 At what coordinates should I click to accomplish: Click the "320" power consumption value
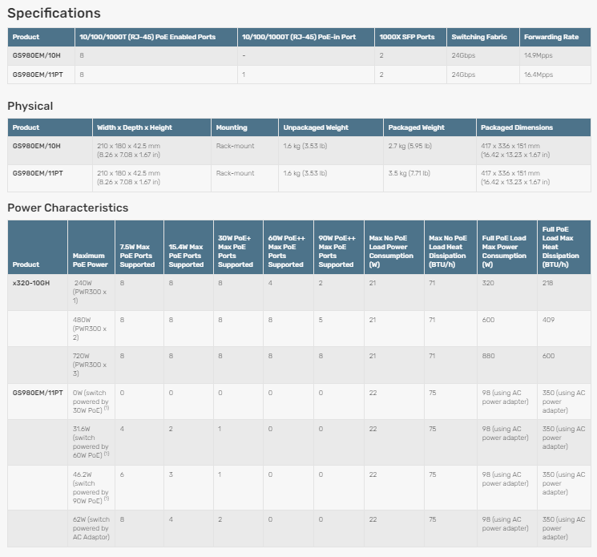tap(488, 283)
